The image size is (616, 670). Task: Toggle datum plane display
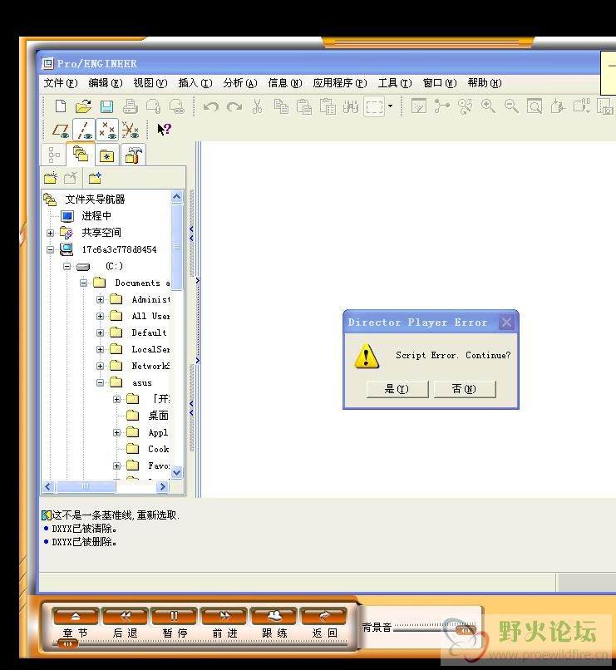[x=61, y=130]
